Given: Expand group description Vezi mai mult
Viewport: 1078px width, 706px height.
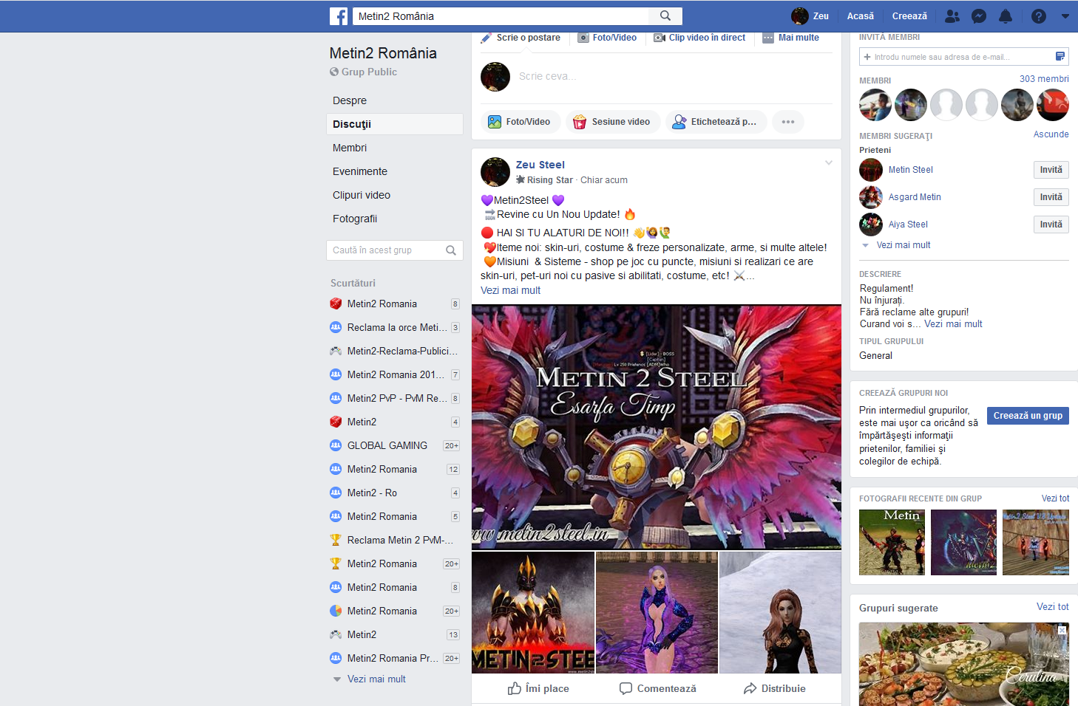Looking at the screenshot, I should pyautogui.click(x=953, y=324).
